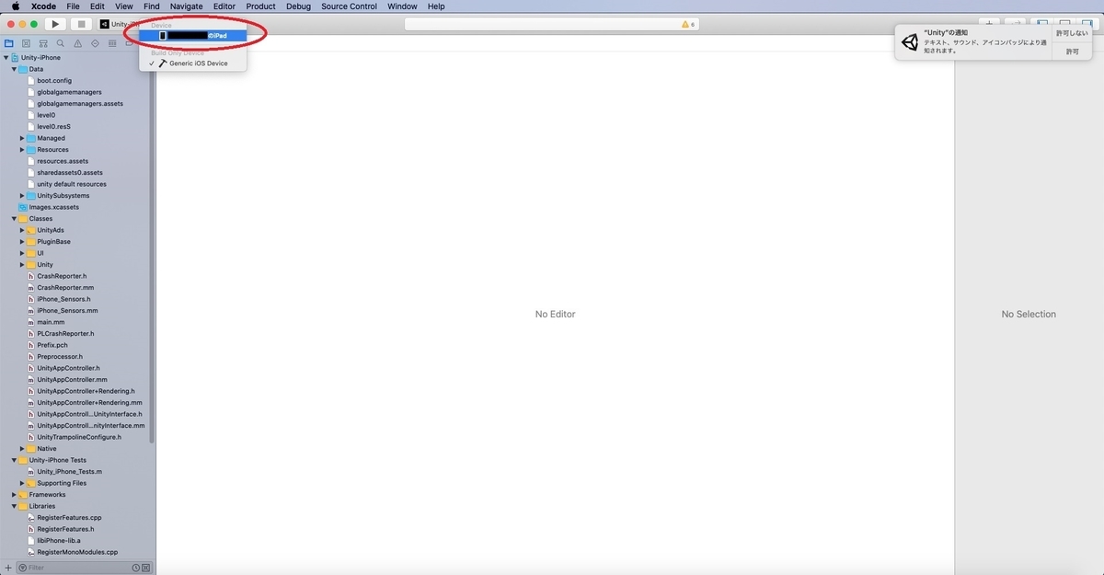
Task: Open the Debug navigator icon
Action: 112,42
